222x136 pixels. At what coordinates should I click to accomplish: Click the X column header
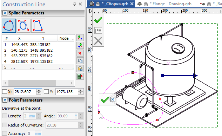pyautogui.click(x=19, y=38)
